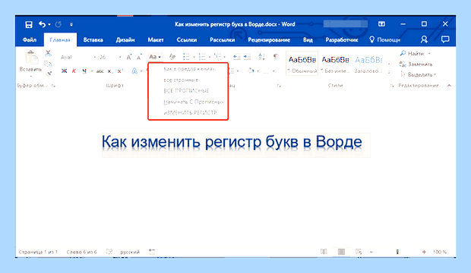Choose Как в предложениях from the case menu

coord(189,69)
